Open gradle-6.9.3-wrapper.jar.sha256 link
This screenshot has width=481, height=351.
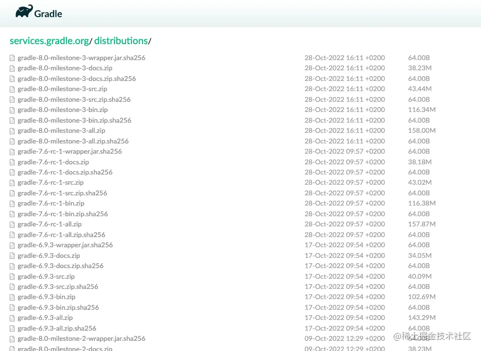click(x=65, y=245)
